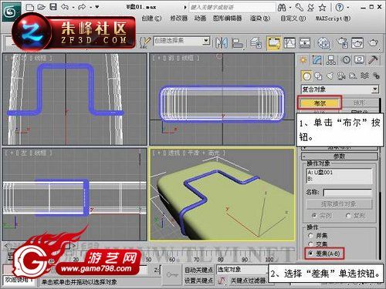Screen dimensions: 386x289
Task: Open the Curve Editor icon
Action: tap(289, 42)
